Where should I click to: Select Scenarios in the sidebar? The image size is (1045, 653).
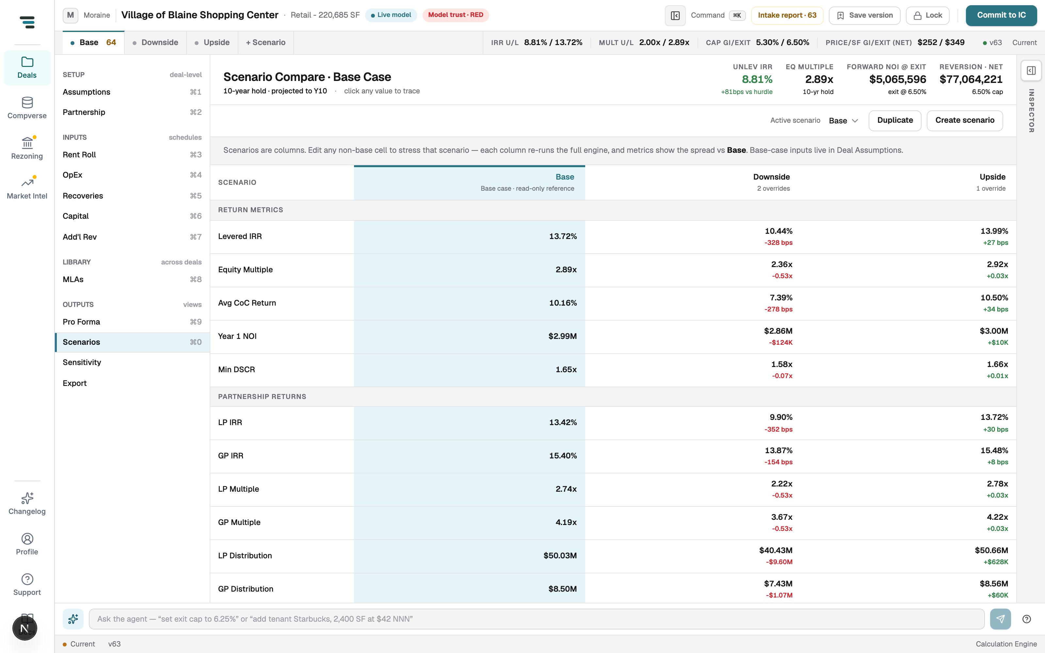coord(132,342)
